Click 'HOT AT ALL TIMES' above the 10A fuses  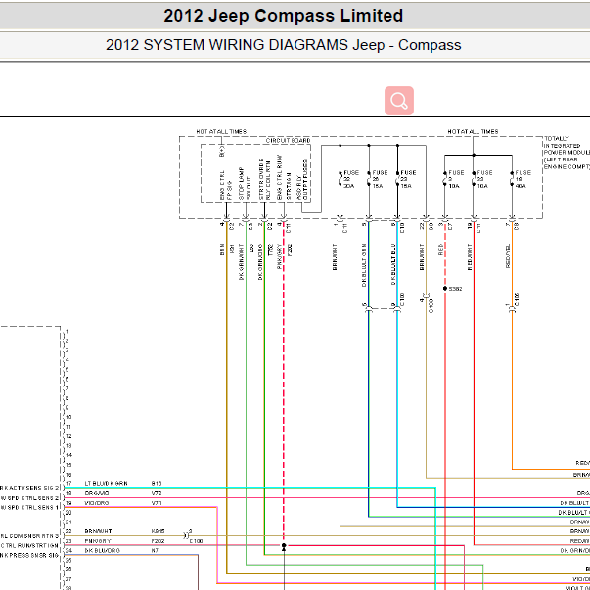[473, 132]
